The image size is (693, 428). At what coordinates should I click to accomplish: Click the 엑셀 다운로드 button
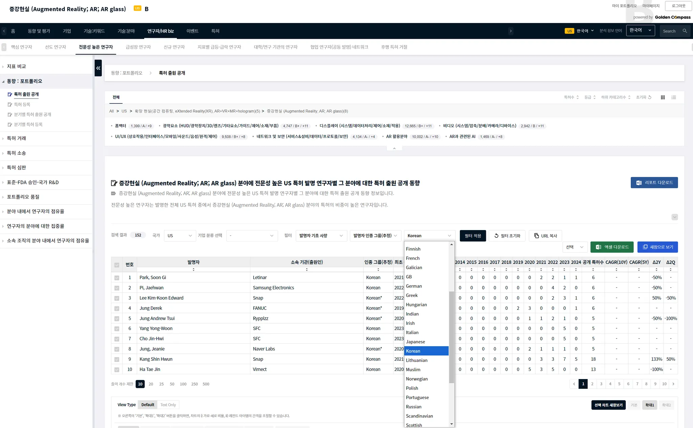(612, 247)
